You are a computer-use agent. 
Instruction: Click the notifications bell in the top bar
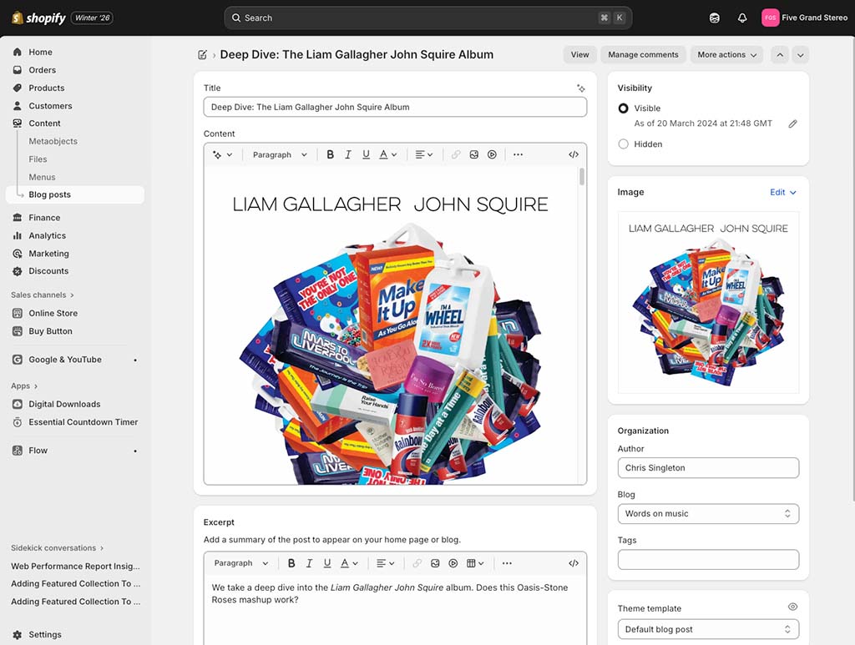pos(742,17)
